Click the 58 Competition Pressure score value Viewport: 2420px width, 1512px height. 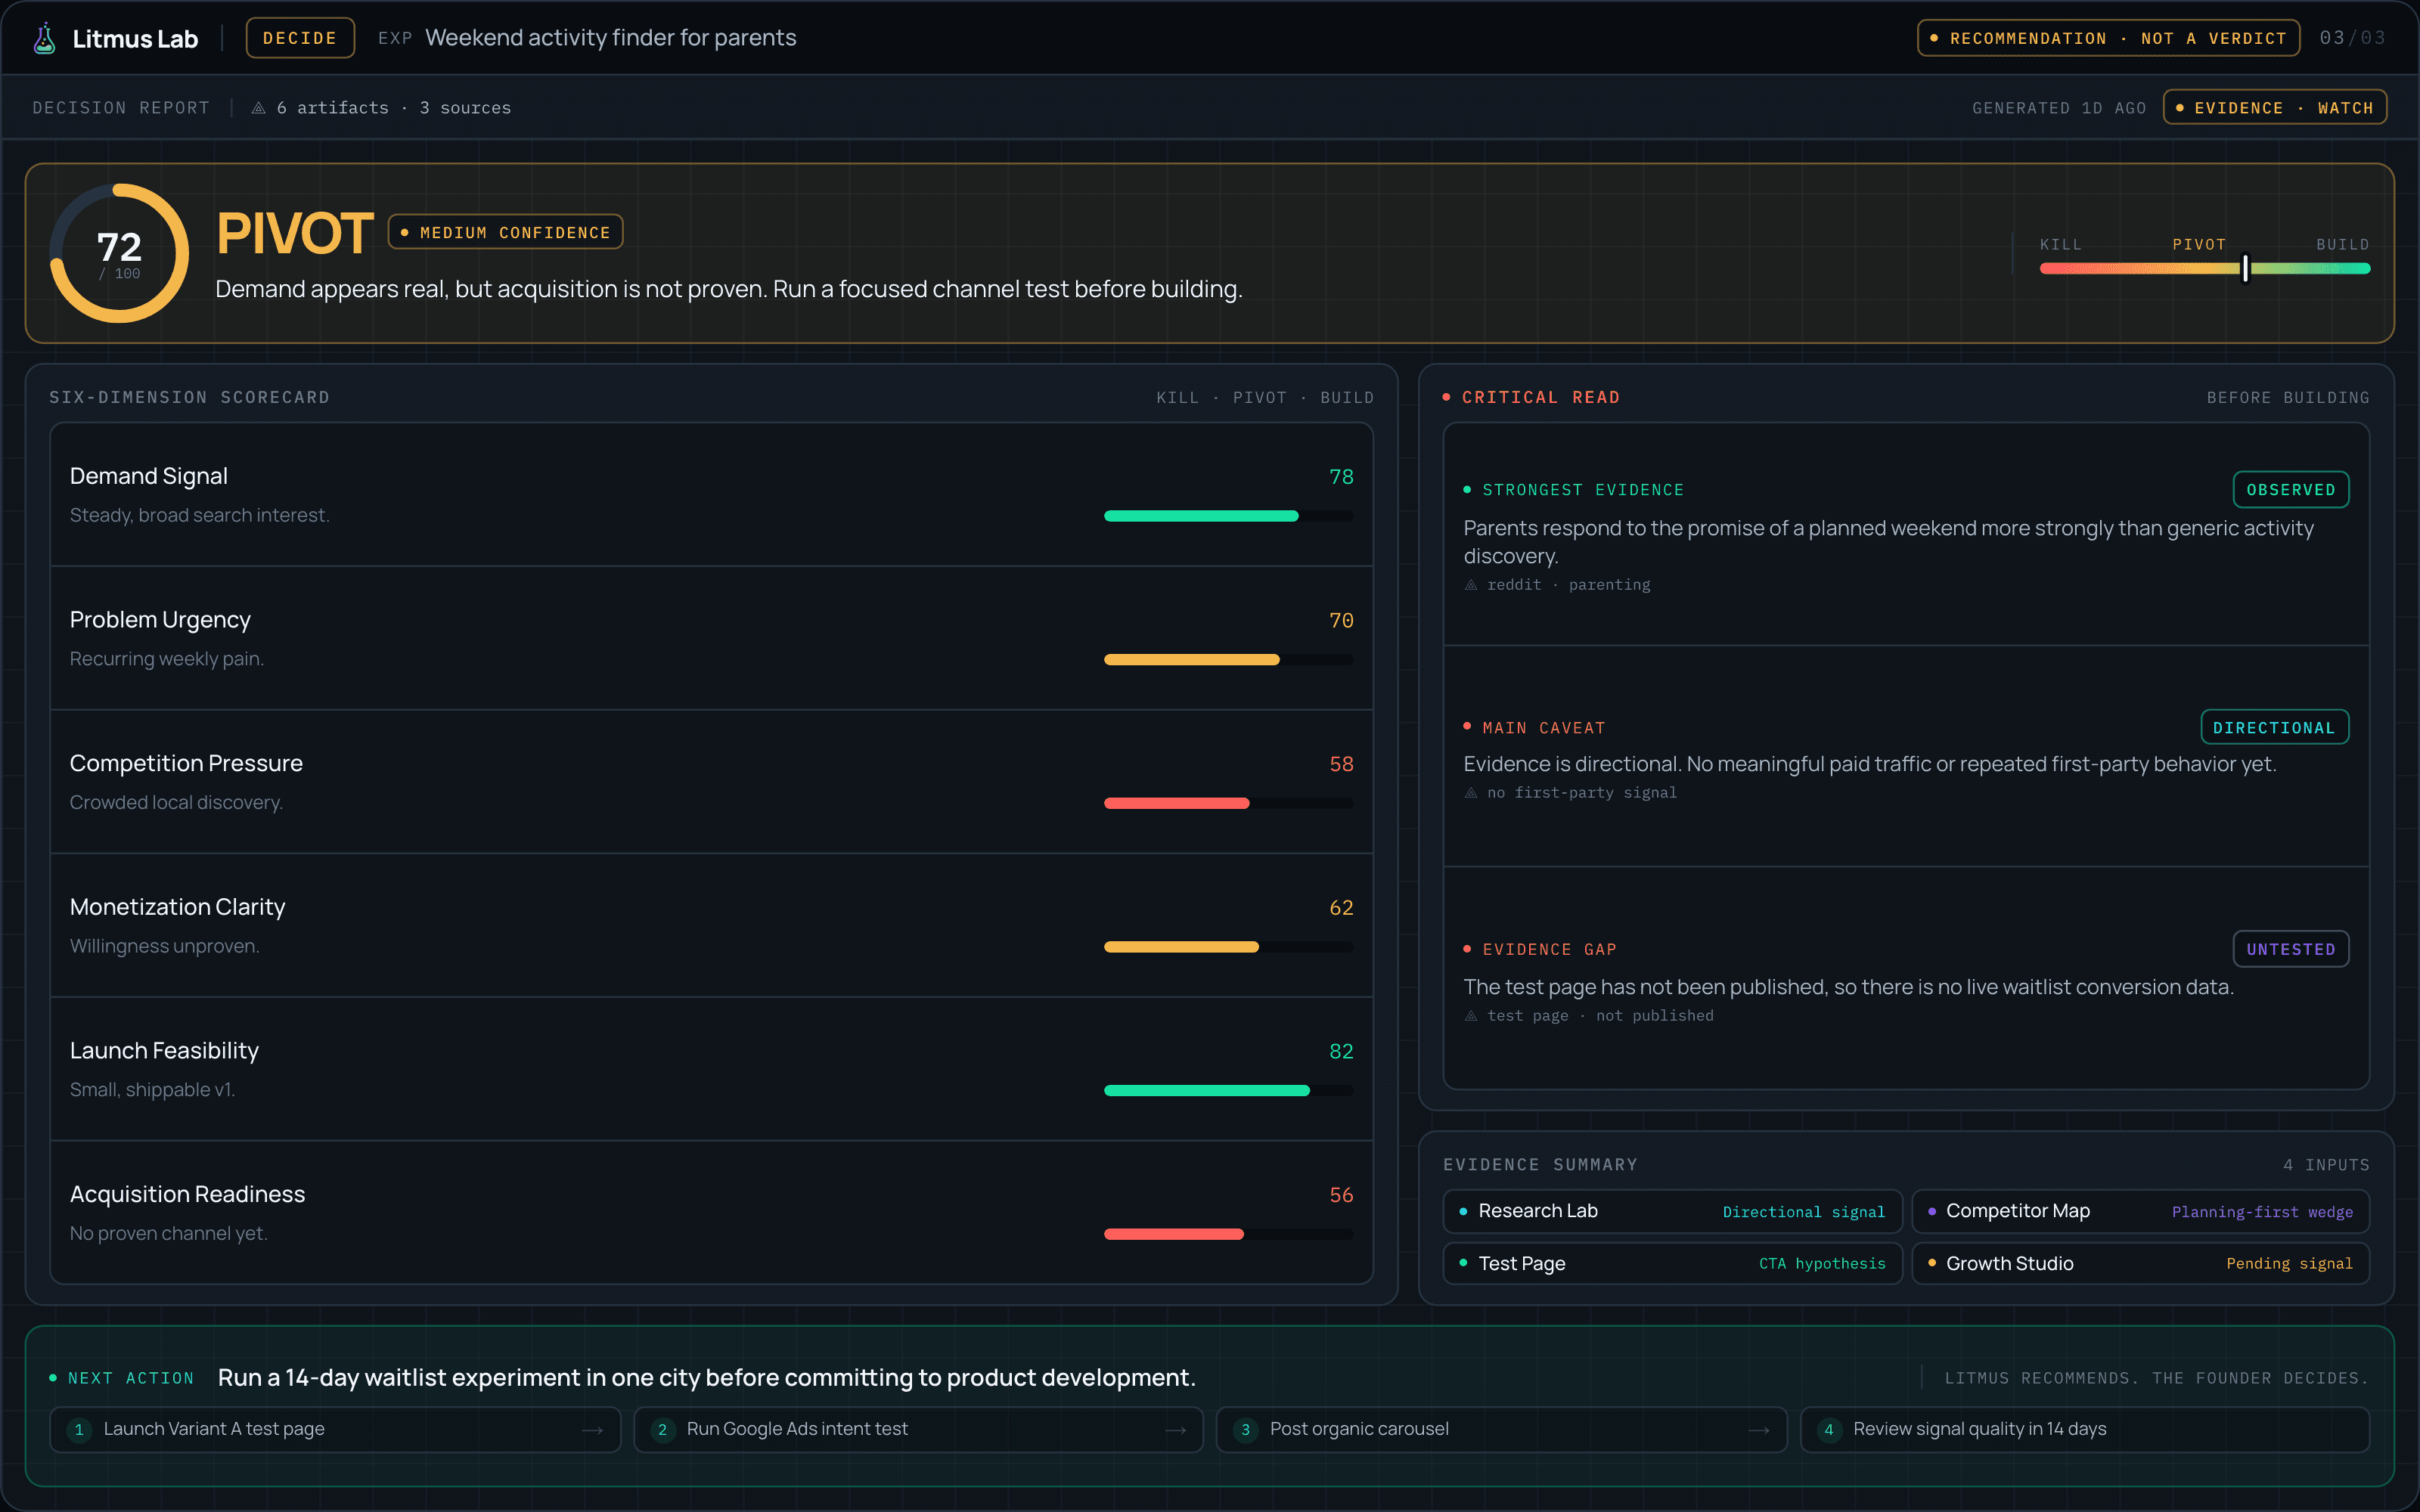(x=1341, y=764)
